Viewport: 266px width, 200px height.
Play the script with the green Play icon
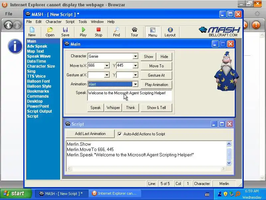83,32
